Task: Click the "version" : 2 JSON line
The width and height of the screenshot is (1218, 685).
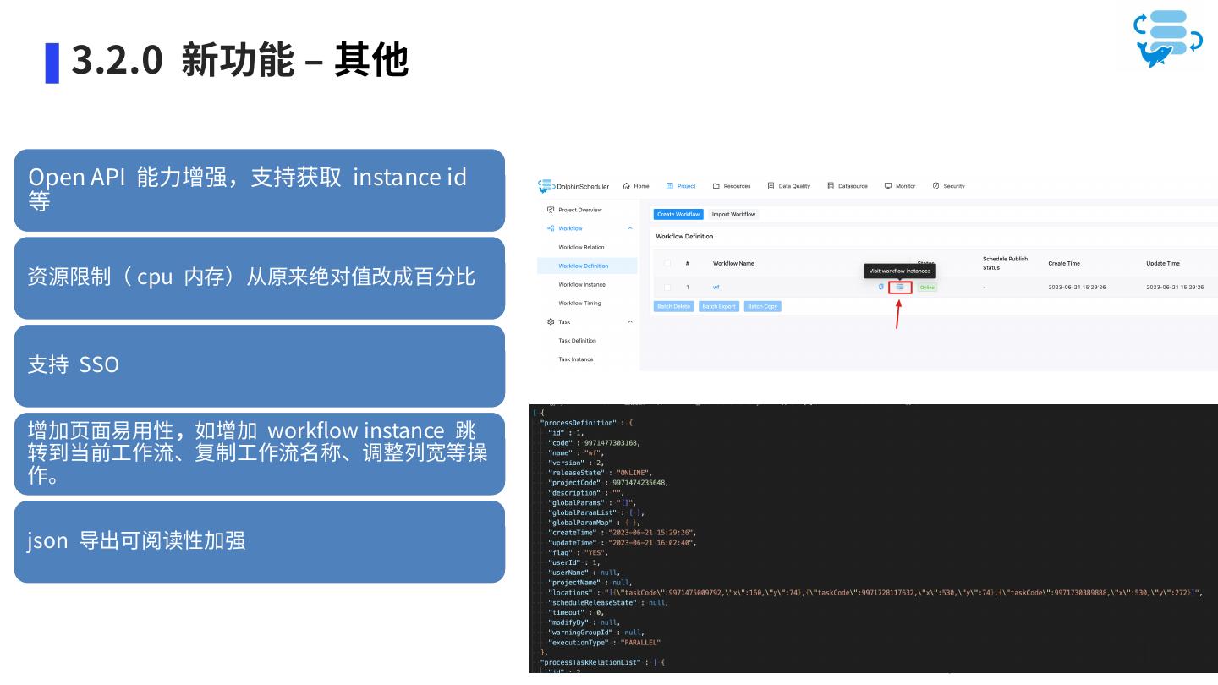Action: [x=577, y=463]
